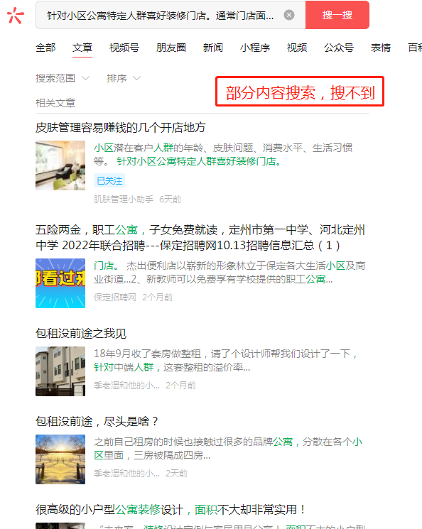Image resolution: width=422 pixels, height=529 pixels.
Task: Select the 新闻 tab
Action: click(212, 48)
